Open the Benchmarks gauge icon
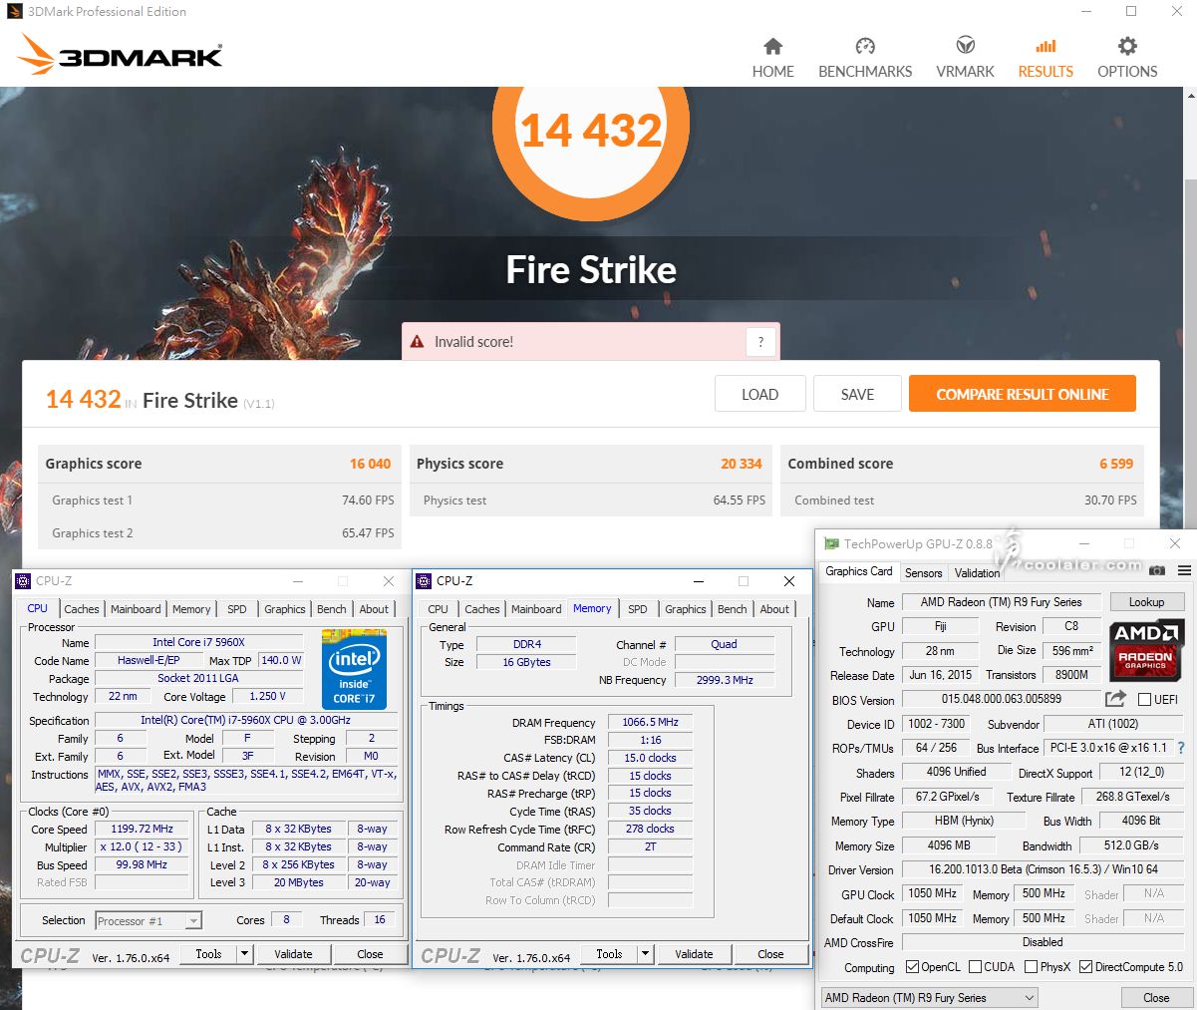1197x1010 pixels. click(x=865, y=46)
